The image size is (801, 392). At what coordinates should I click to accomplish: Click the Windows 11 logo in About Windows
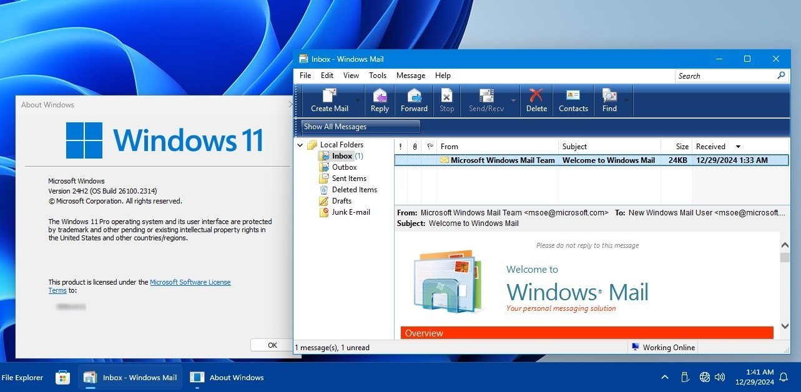pos(164,140)
